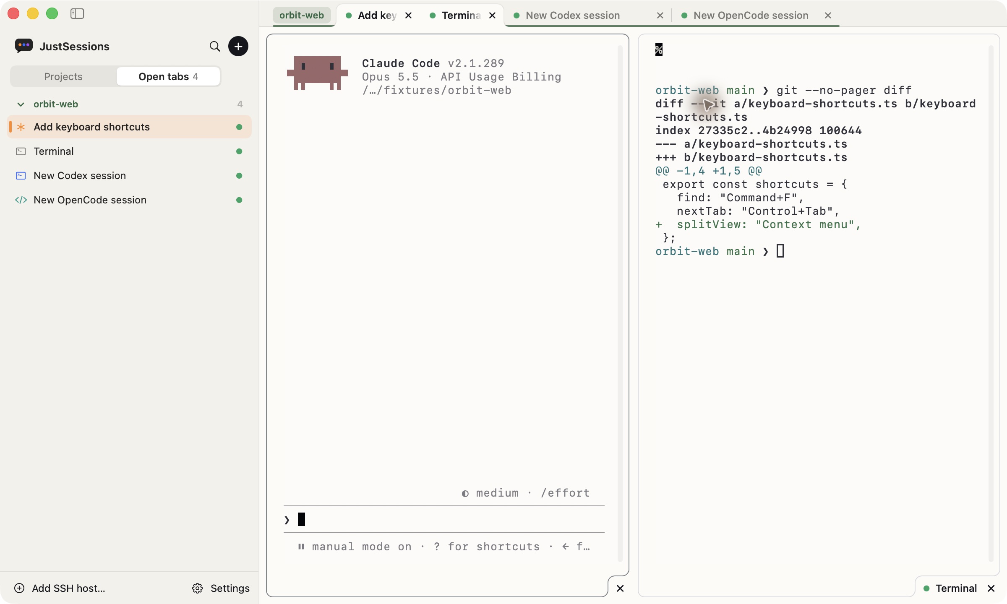
Task: Click the "4" count beside orbit-web group
Action: click(x=240, y=104)
